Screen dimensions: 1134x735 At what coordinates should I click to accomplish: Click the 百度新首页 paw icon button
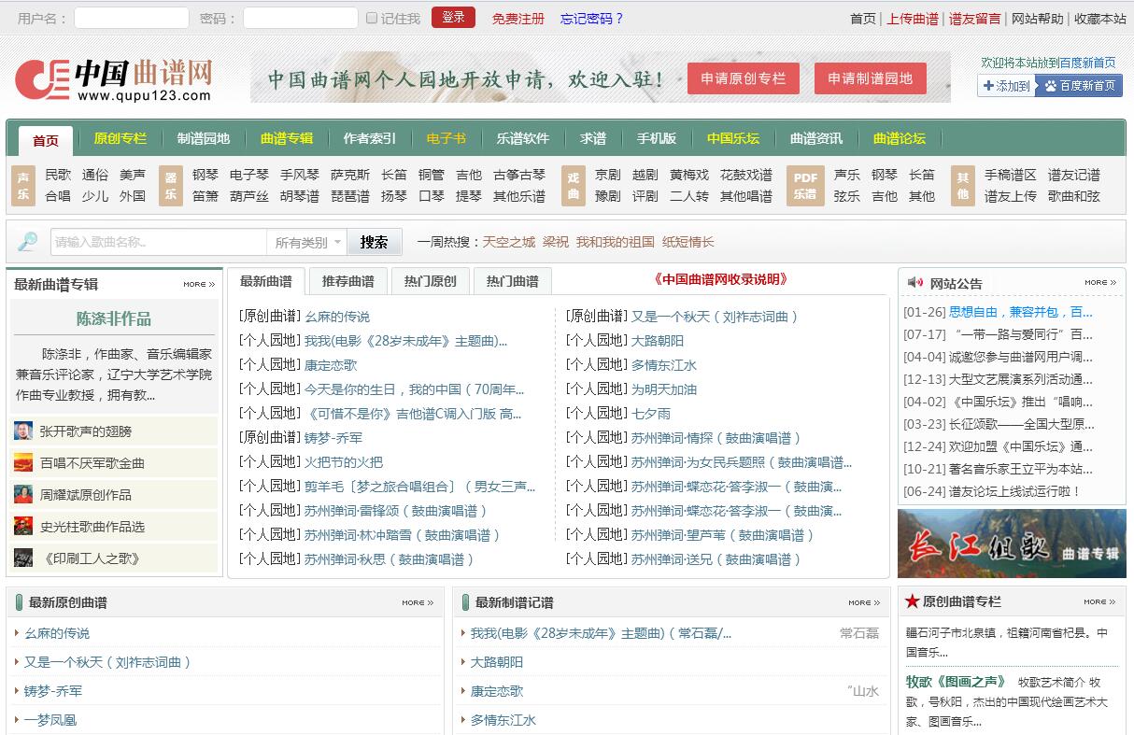(1080, 86)
